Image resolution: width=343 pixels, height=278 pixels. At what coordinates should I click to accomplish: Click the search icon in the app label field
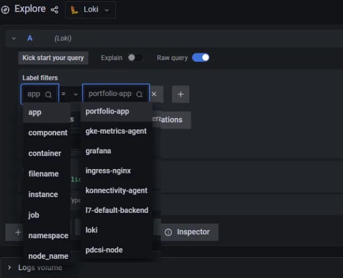tap(48, 95)
